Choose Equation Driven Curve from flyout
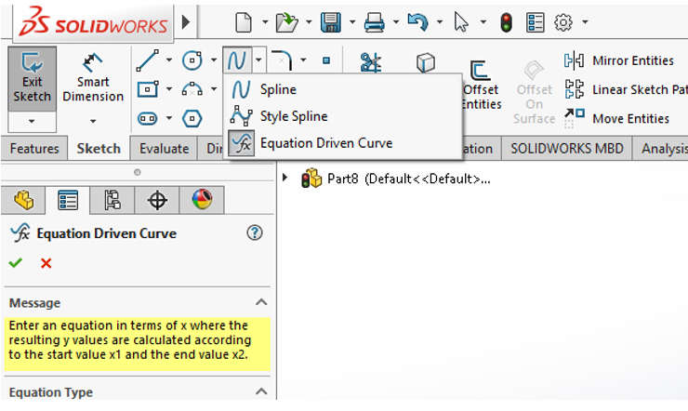Viewport: 688px width, 411px height. coord(343,143)
